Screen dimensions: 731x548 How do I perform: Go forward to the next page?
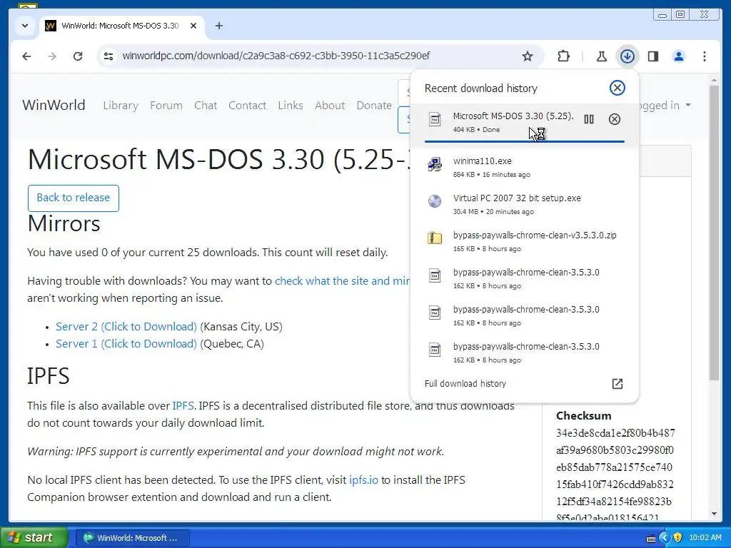52,56
